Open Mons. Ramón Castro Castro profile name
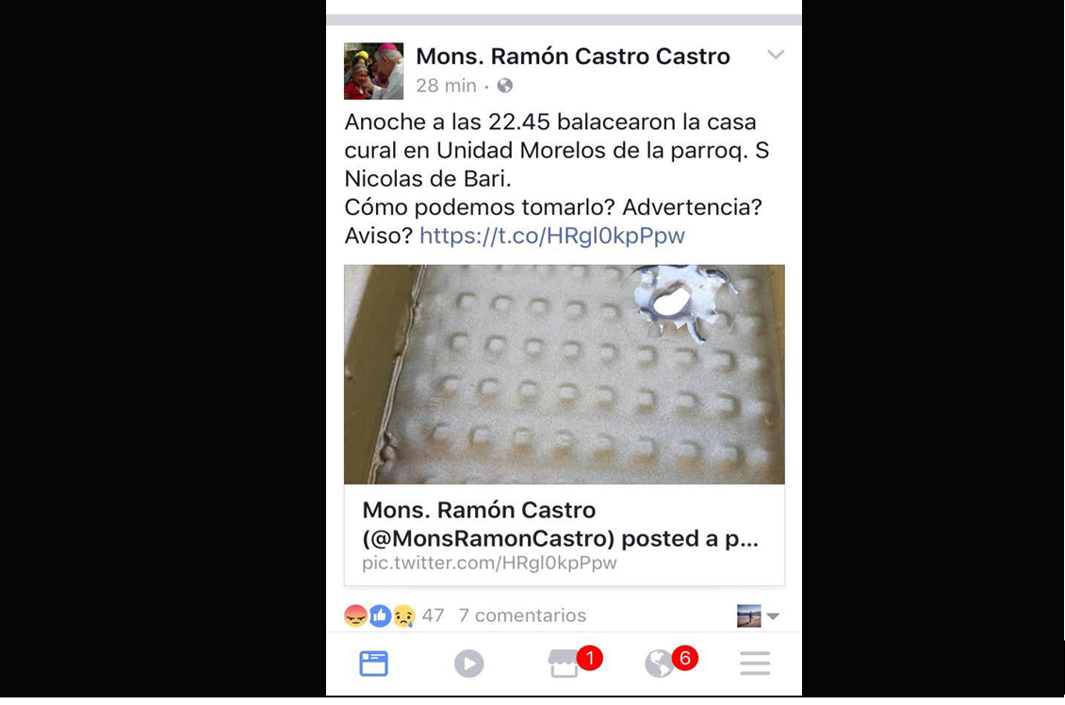The width and height of the screenshot is (1065, 705). pos(573,57)
